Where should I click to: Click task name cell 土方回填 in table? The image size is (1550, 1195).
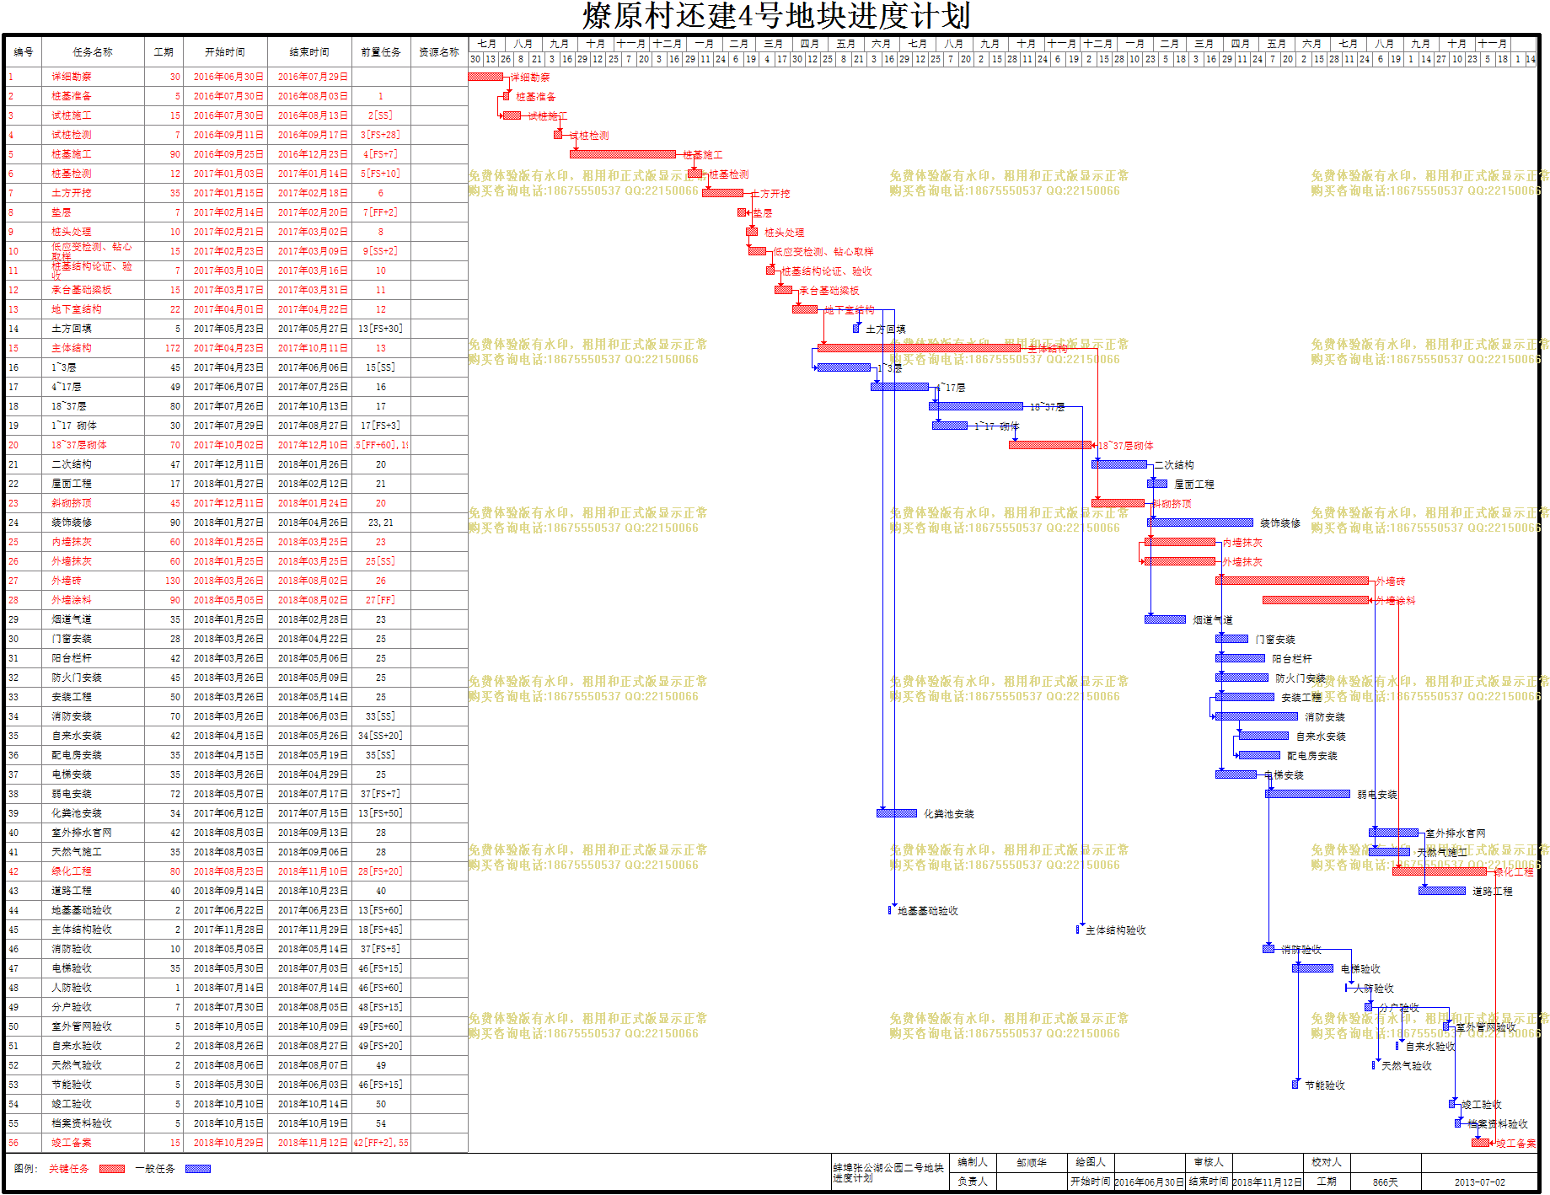click(93, 329)
